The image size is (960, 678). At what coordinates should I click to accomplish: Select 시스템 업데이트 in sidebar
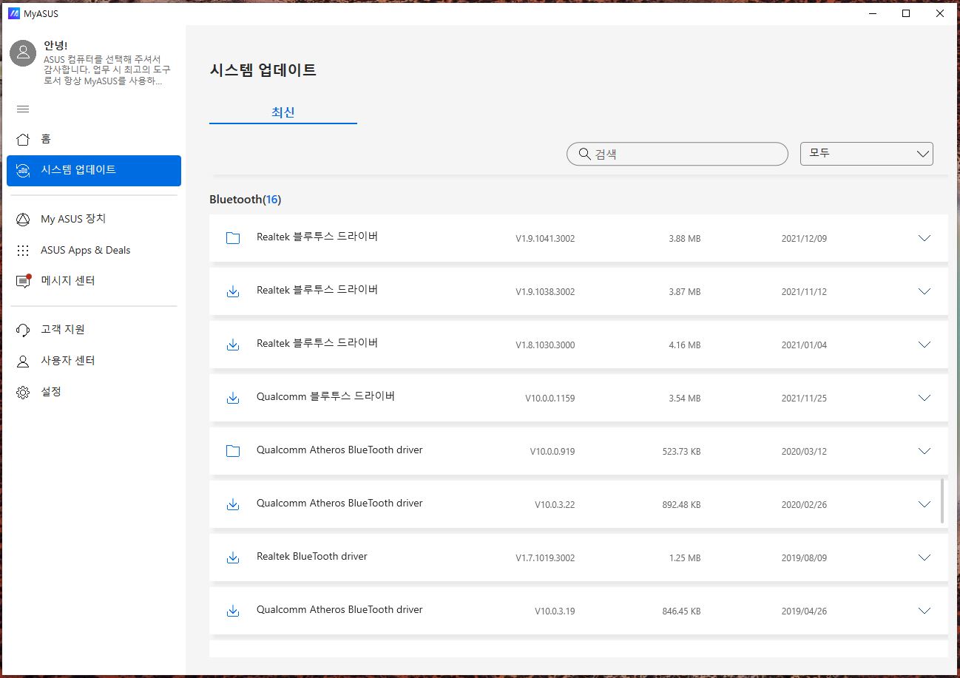[94, 170]
